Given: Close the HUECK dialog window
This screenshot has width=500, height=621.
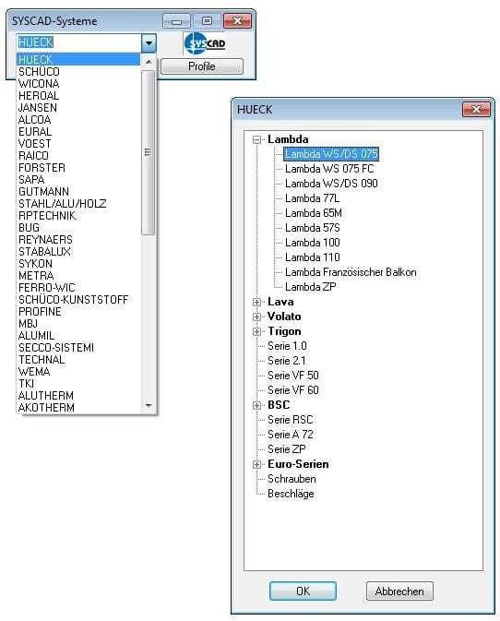Looking at the screenshot, I should (x=476, y=109).
